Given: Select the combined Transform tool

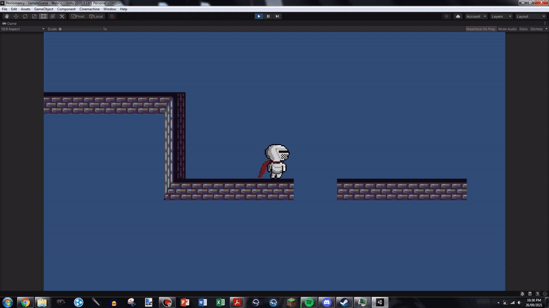Looking at the screenshot, I should tap(53, 16).
